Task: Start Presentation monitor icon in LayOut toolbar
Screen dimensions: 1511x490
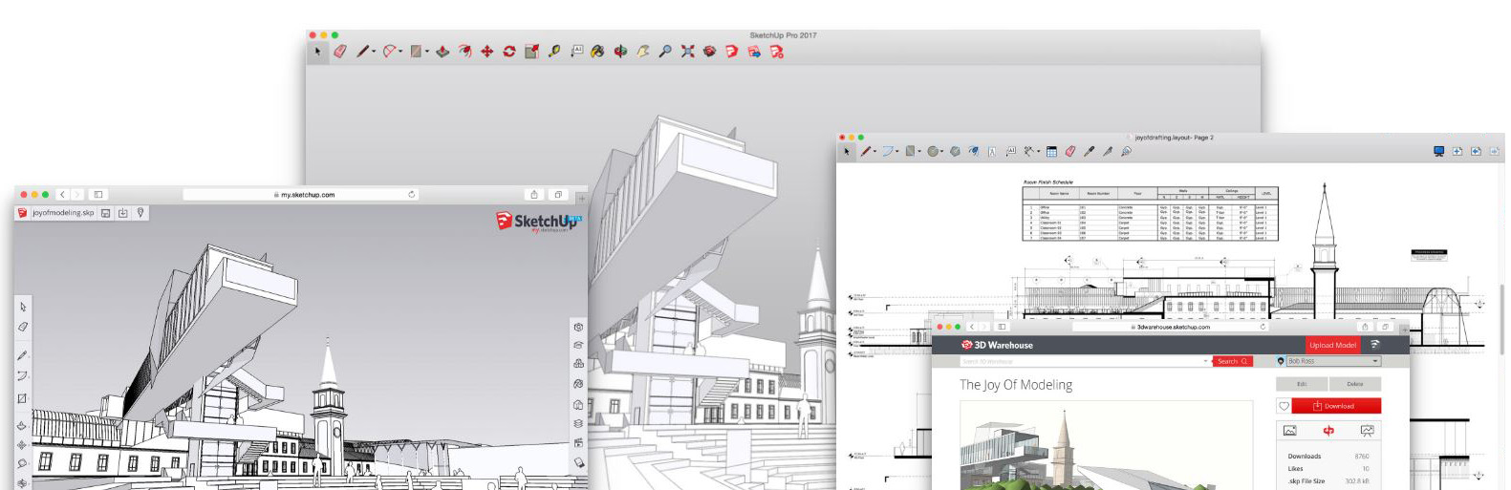Action: 1438,151
